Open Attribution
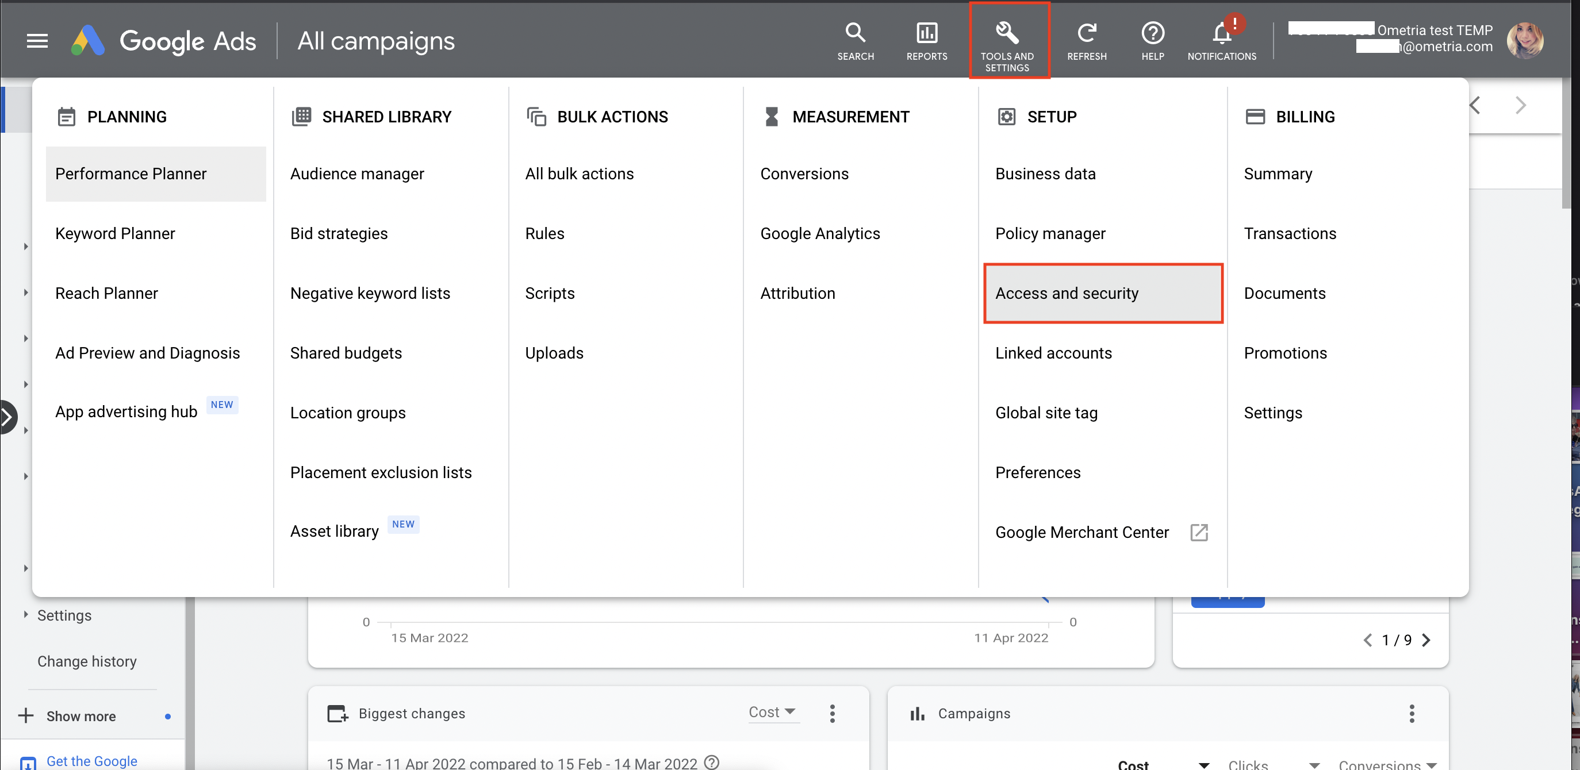The width and height of the screenshot is (1580, 770). (798, 293)
